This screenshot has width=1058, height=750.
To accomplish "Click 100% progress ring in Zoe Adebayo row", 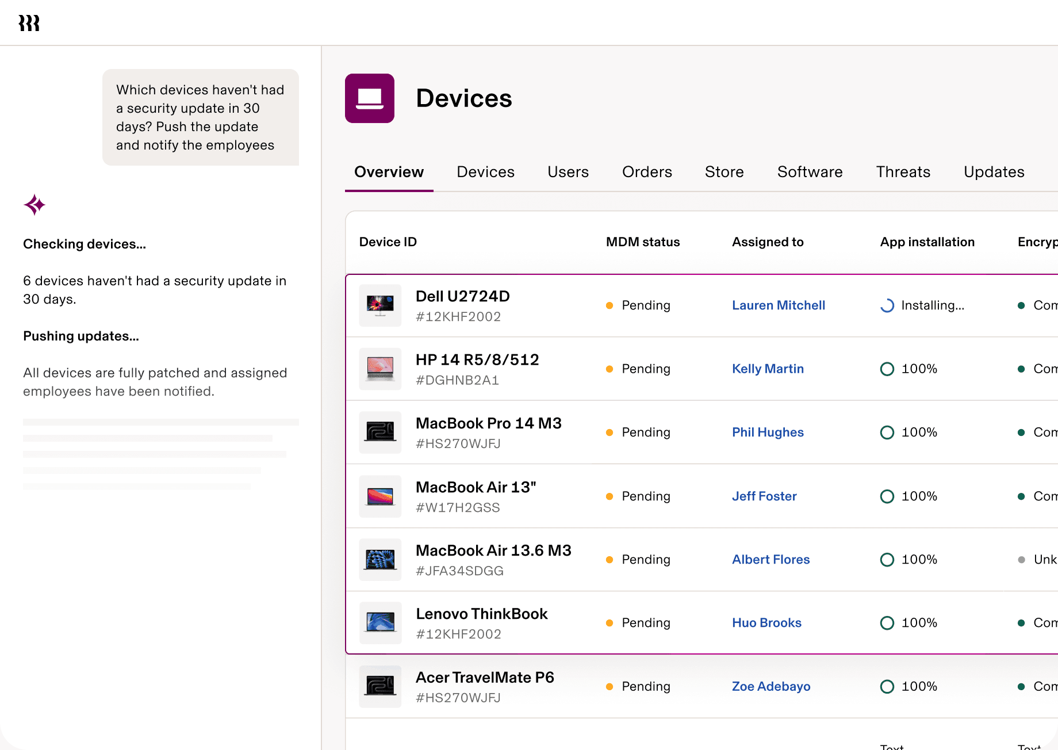I will [887, 687].
